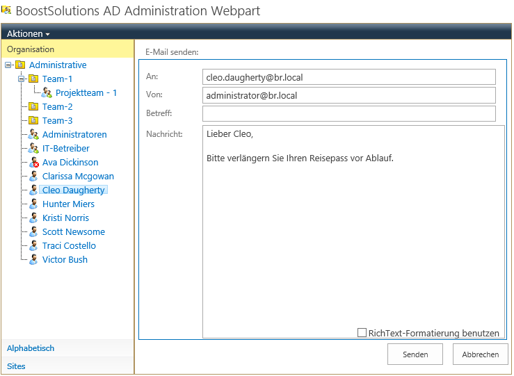This screenshot has width=514, height=376.
Task: Select Kristi Norris in the tree
Action: tap(65, 218)
